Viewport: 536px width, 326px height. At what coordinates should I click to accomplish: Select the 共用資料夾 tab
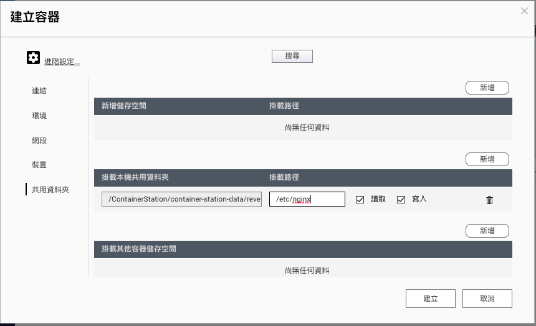tap(50, 190)
